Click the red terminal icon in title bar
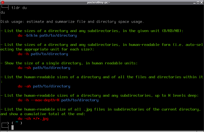The image size is (204, 132). click(x=3, y=2)
